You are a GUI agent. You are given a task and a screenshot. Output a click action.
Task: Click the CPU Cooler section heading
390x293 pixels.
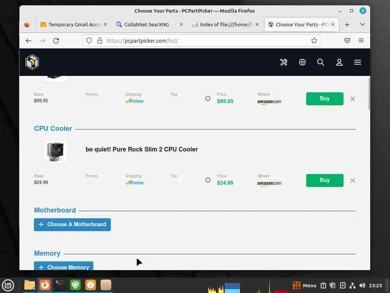(53, 129)
